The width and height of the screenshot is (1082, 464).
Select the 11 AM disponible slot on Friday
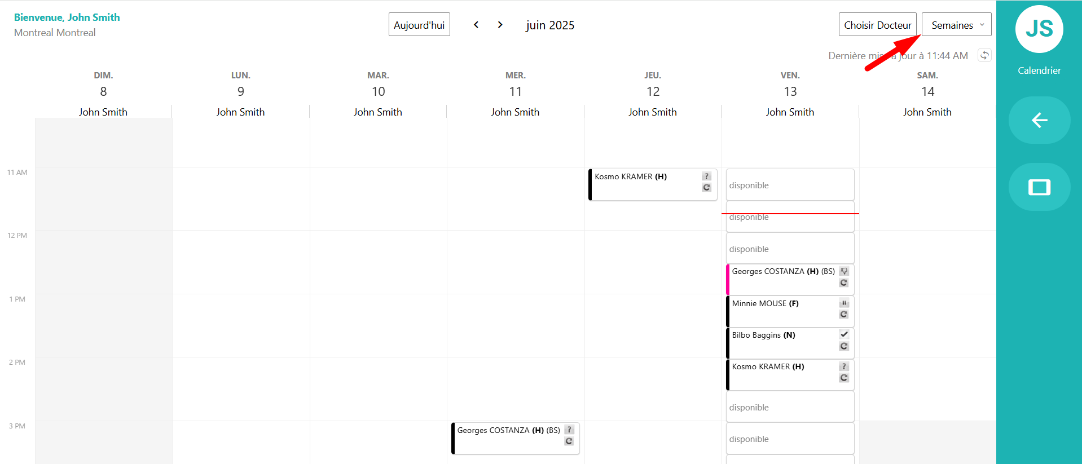click(x=789, y=185)
